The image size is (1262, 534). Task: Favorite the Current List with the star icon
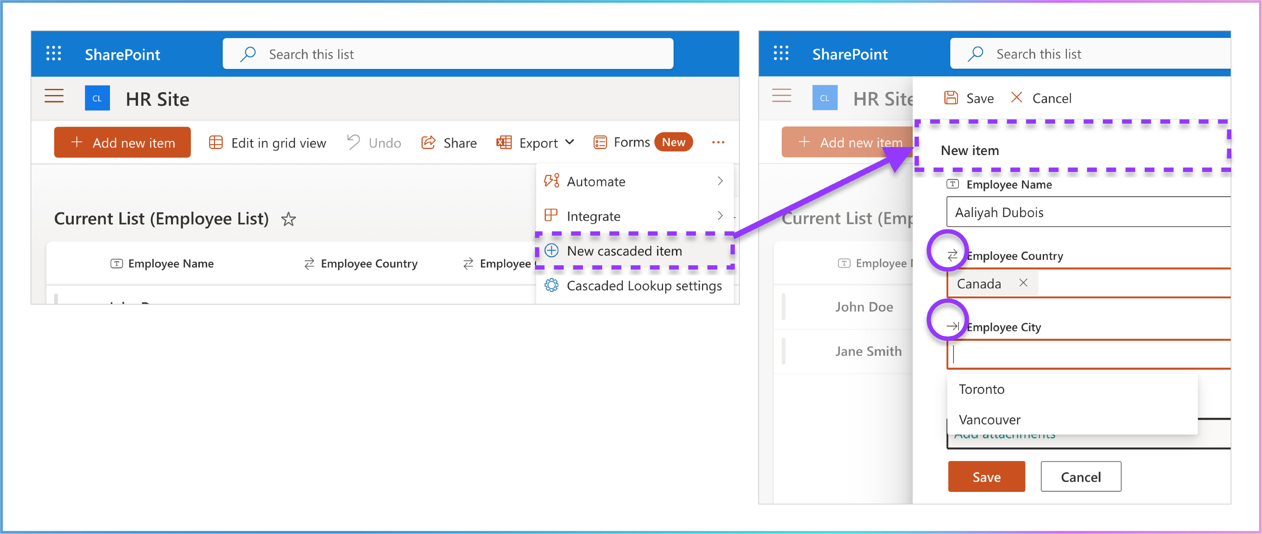[x=288, y=219]
